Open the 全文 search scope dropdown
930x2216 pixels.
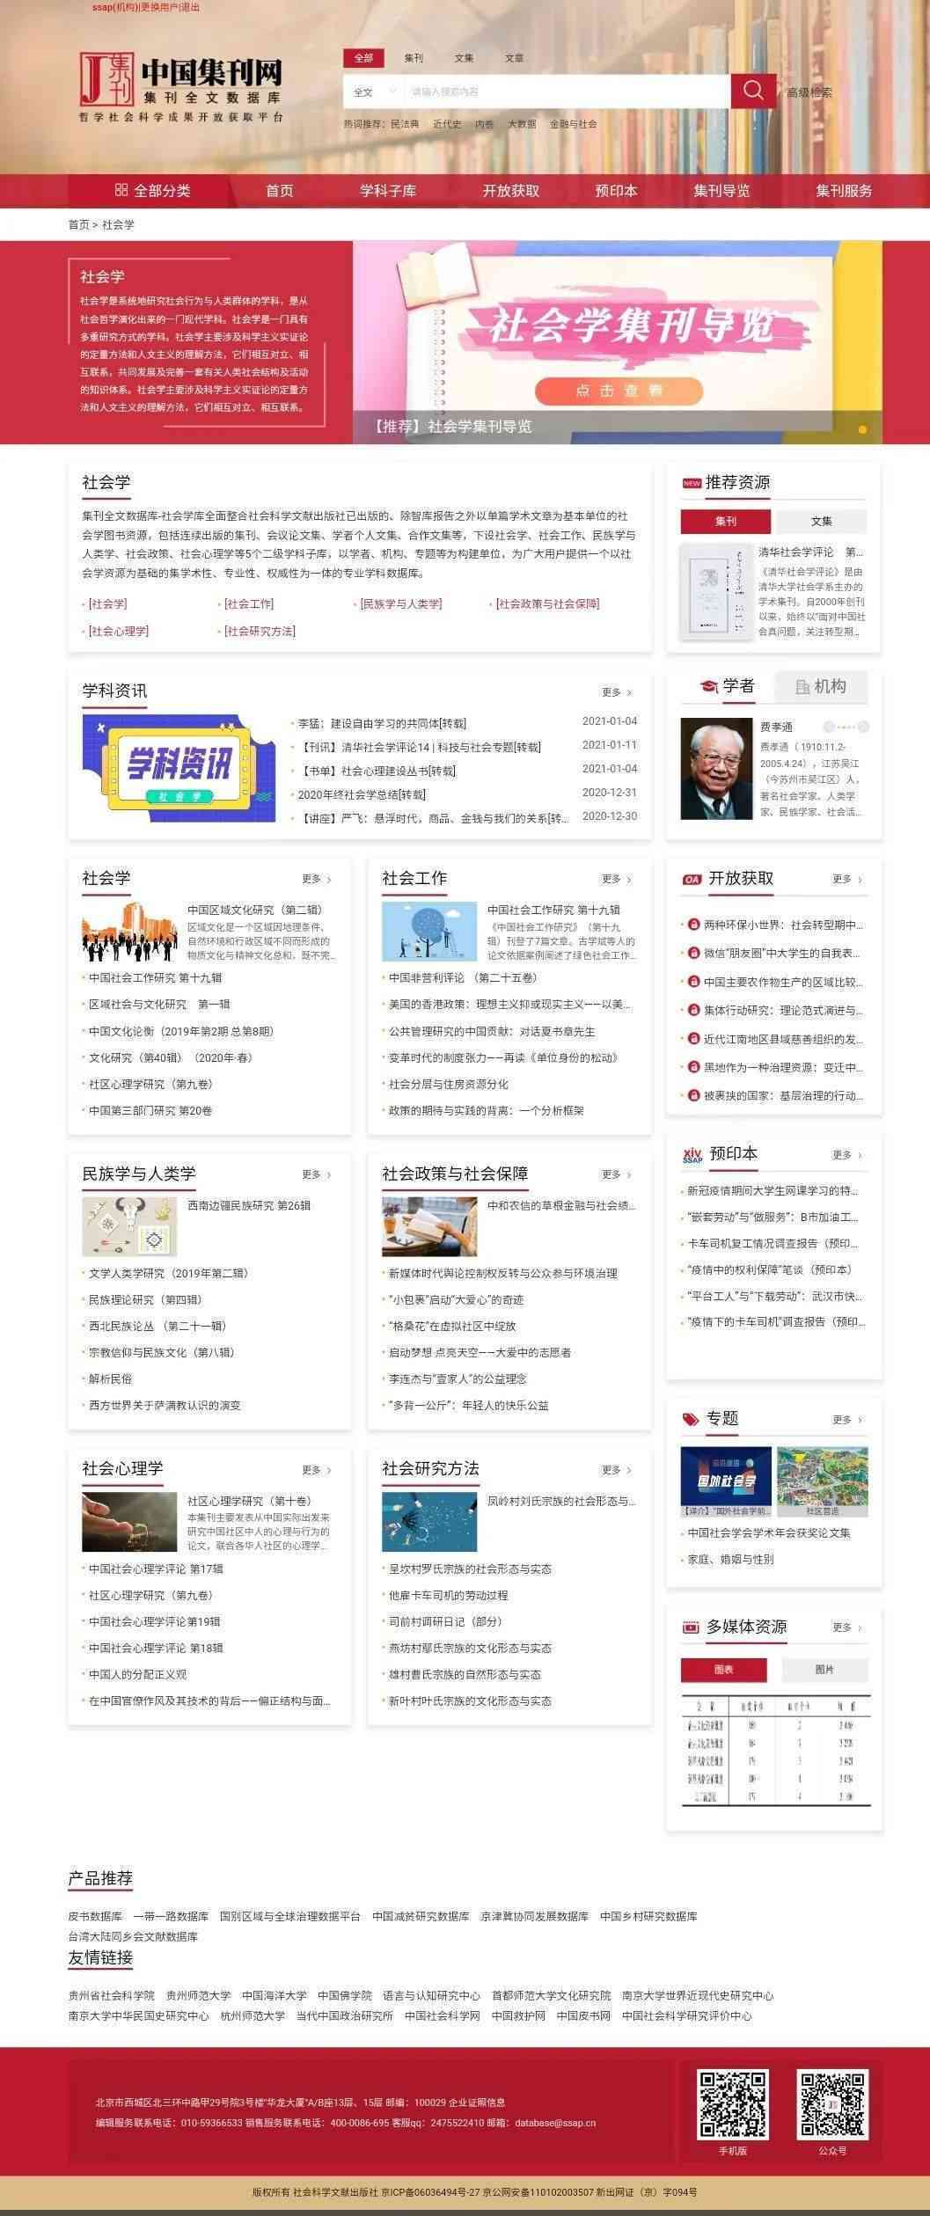tap(376, 91)
